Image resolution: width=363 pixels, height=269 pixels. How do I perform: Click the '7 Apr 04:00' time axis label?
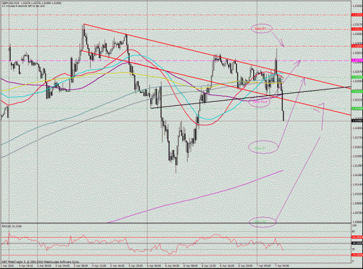click(282, 266)
